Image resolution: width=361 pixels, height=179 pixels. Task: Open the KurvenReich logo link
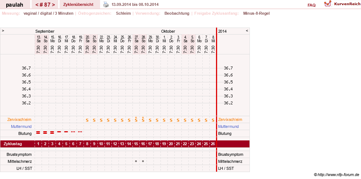click(x=342, y=4)
